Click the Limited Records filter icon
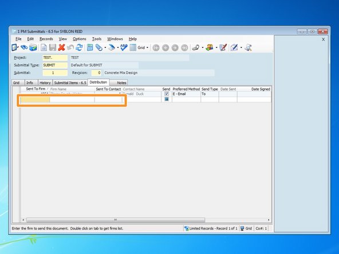The width and height of the screenshot is (339, 254). [186, 228]
